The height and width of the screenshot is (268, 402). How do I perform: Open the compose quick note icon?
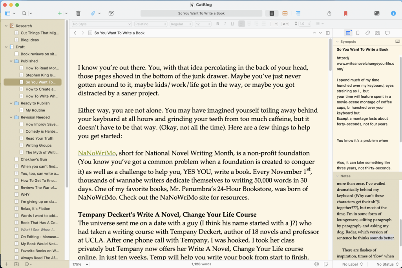[111, 13]
